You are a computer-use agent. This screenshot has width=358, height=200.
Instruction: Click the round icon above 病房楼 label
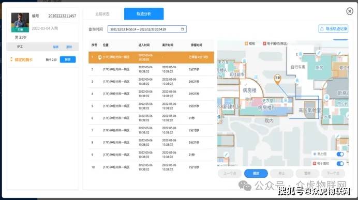(x=256, y=78)
